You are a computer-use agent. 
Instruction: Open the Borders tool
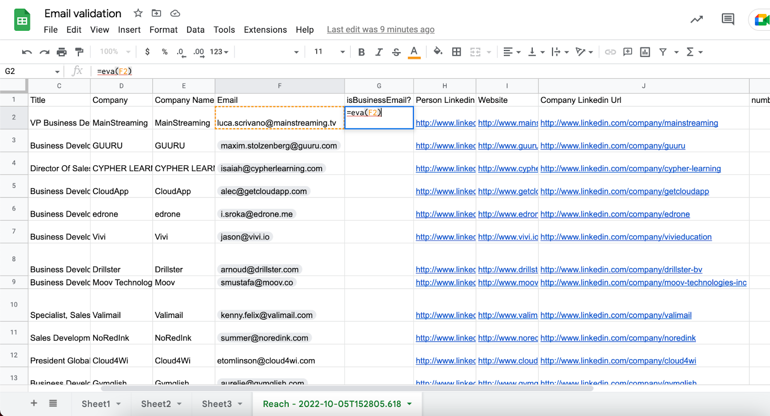[457, 52]
